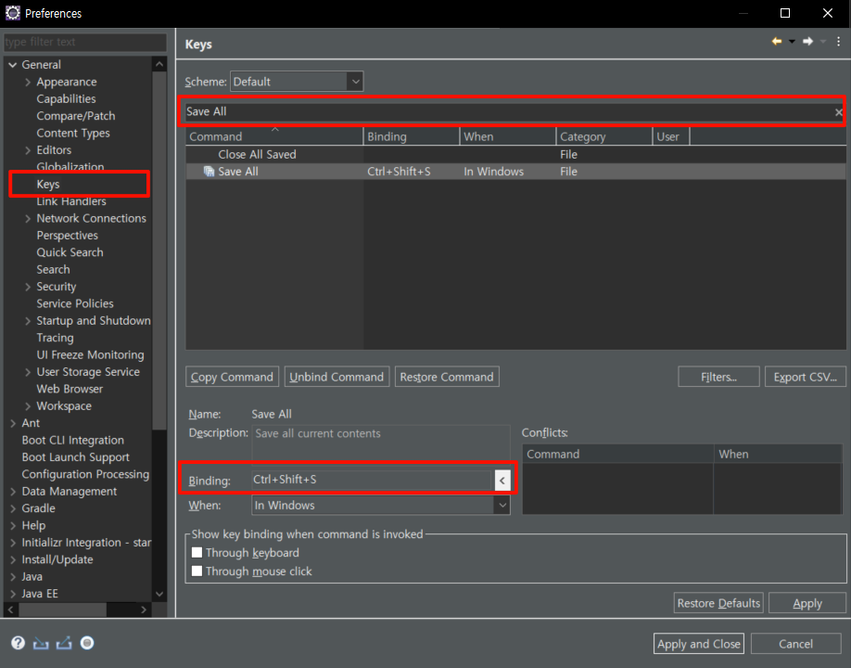Image resolution: width=851 pixels, height=668 pixels.
Task: Toggle Through mouse click checkbox
Action: coord(197,571)
